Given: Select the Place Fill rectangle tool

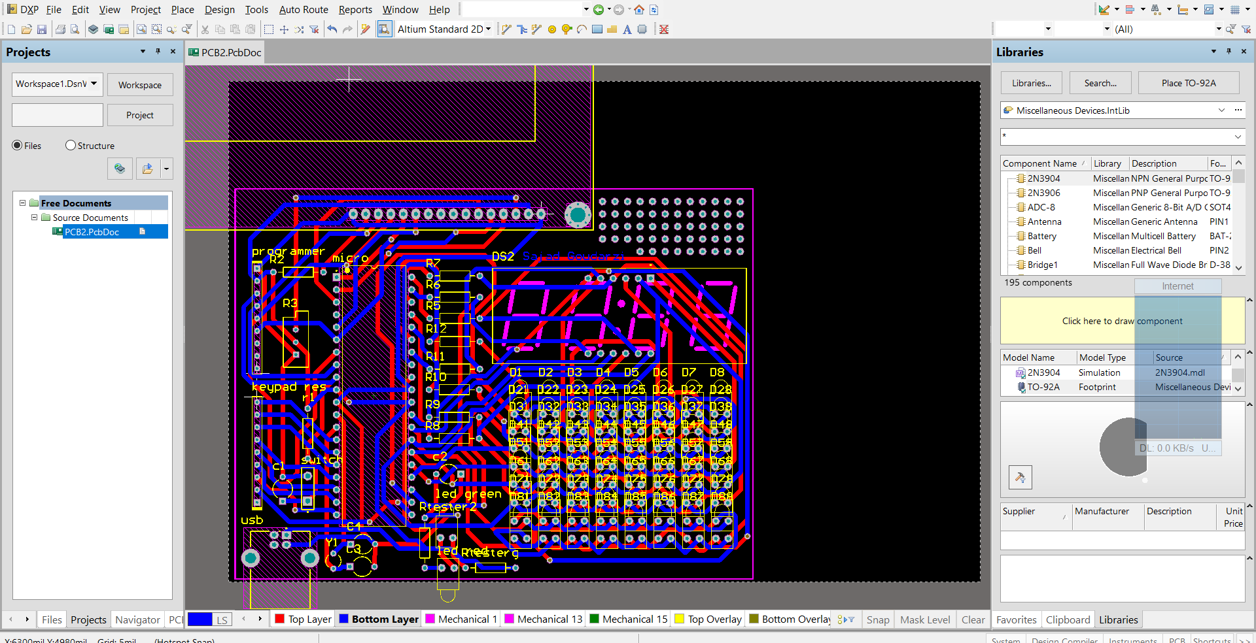Looking at the screenshot, I should [x=597, y=29].
